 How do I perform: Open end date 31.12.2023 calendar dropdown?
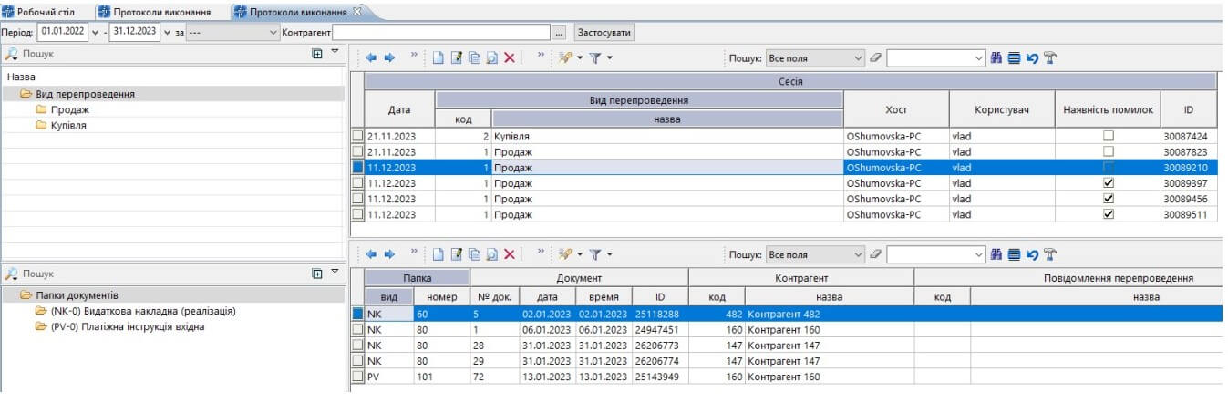point(166,32)
